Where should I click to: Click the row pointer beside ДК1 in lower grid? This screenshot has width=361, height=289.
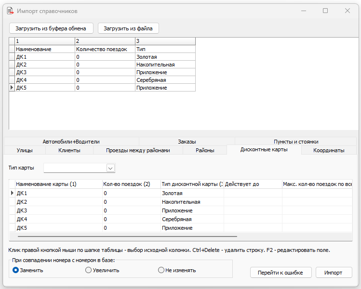(x=12, y=193)
